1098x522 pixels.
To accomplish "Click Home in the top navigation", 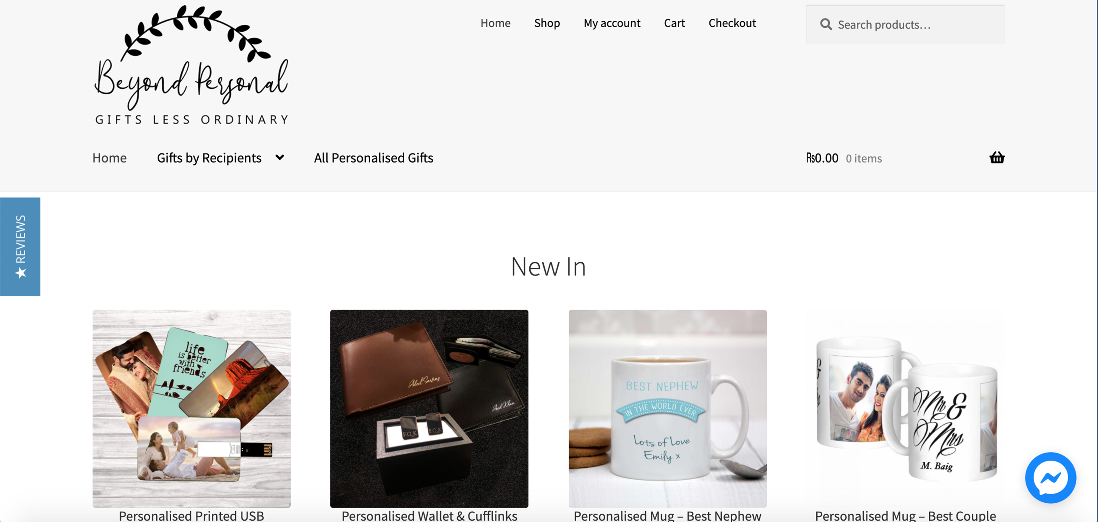I will click(x=495, y=23).
